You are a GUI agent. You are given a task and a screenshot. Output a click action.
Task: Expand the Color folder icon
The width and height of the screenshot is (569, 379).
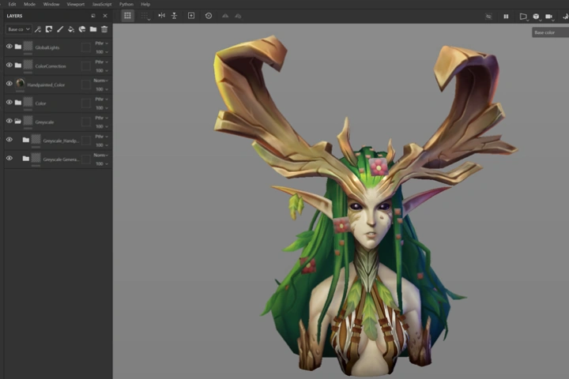pos(17,103)
